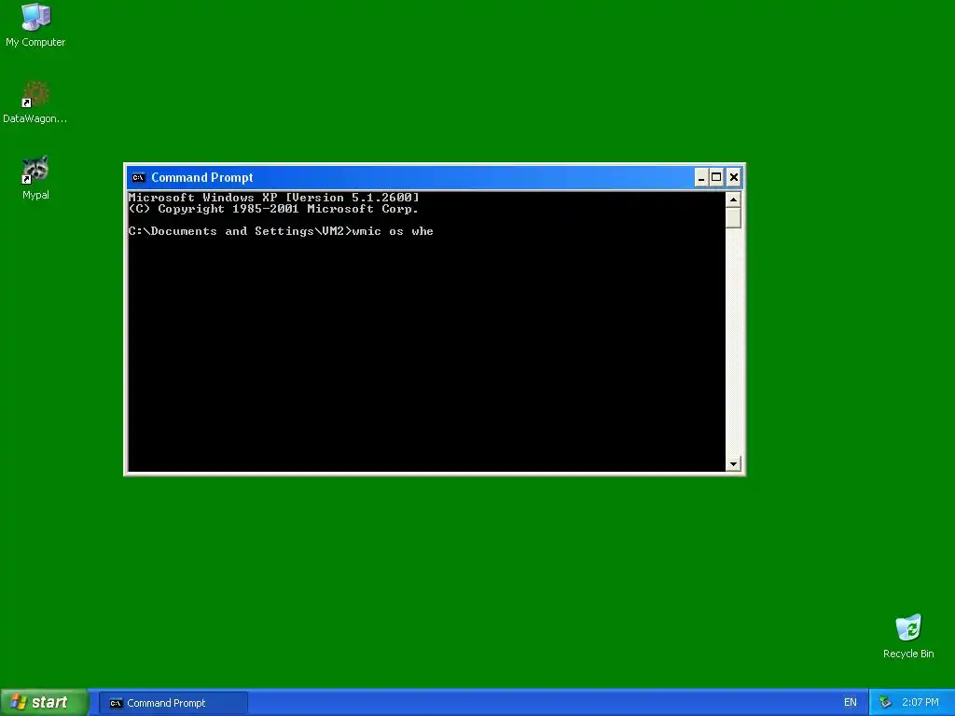Select the Mypal raccoon browser shortcut
Image resolution: width=955 pixels, height=716 pixels.
click(x=35, y=178)
